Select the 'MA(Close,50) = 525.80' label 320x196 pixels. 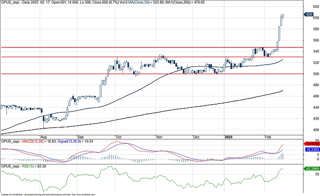click(x=146, y=2)
